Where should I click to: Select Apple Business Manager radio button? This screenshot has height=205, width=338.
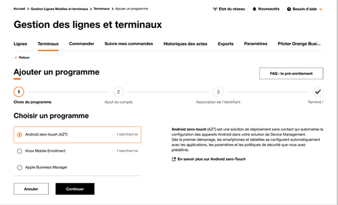19,168
